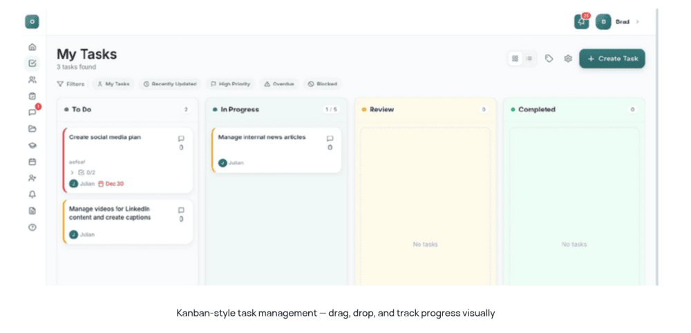This screenshot has height=333, width=691.
Task: Open the Filters dropdown
Action: pos(70,84)
